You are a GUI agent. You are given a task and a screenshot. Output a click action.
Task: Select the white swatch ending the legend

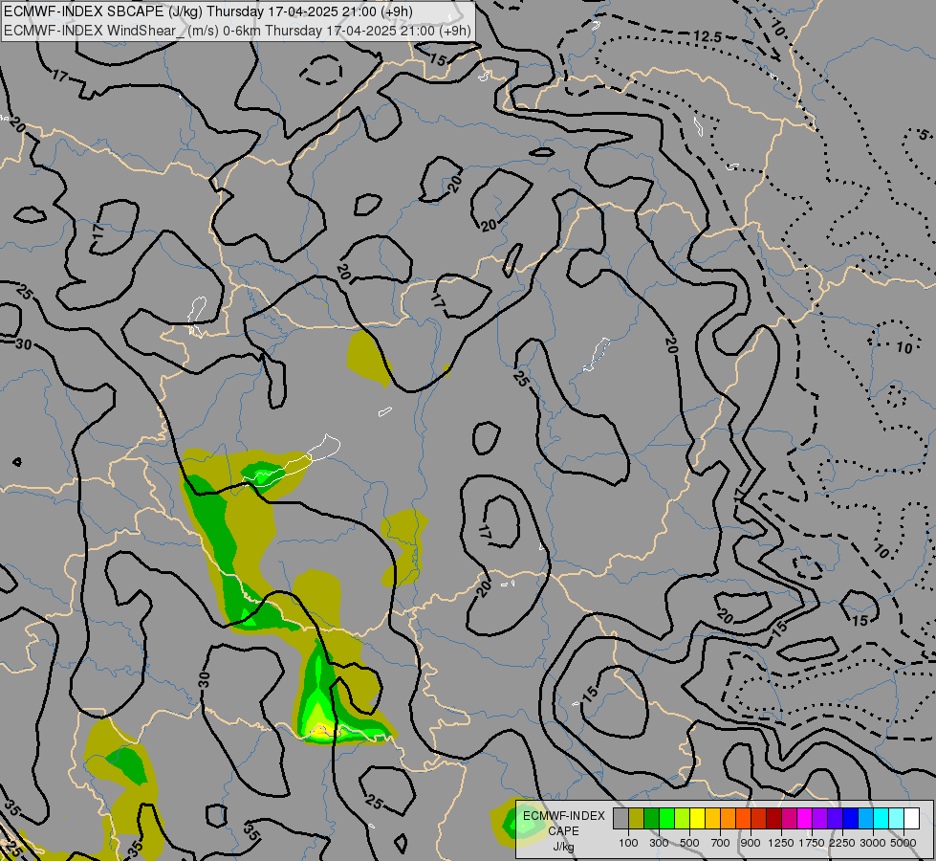point(912,819)
